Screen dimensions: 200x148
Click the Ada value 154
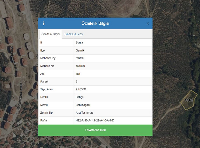[x=78, y=74]
